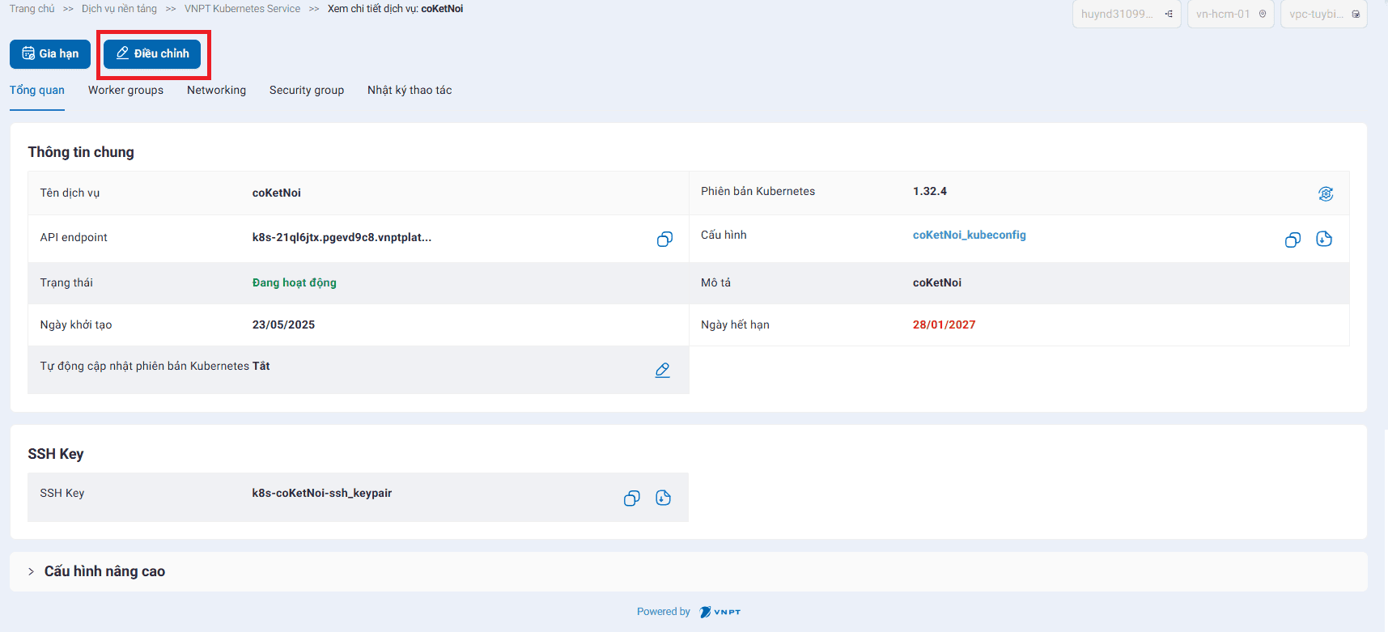The width and height of the screenshot is (1388, 632).
Task: Open the coKetNoi_kubeconfig link
Action: (969, 235)
